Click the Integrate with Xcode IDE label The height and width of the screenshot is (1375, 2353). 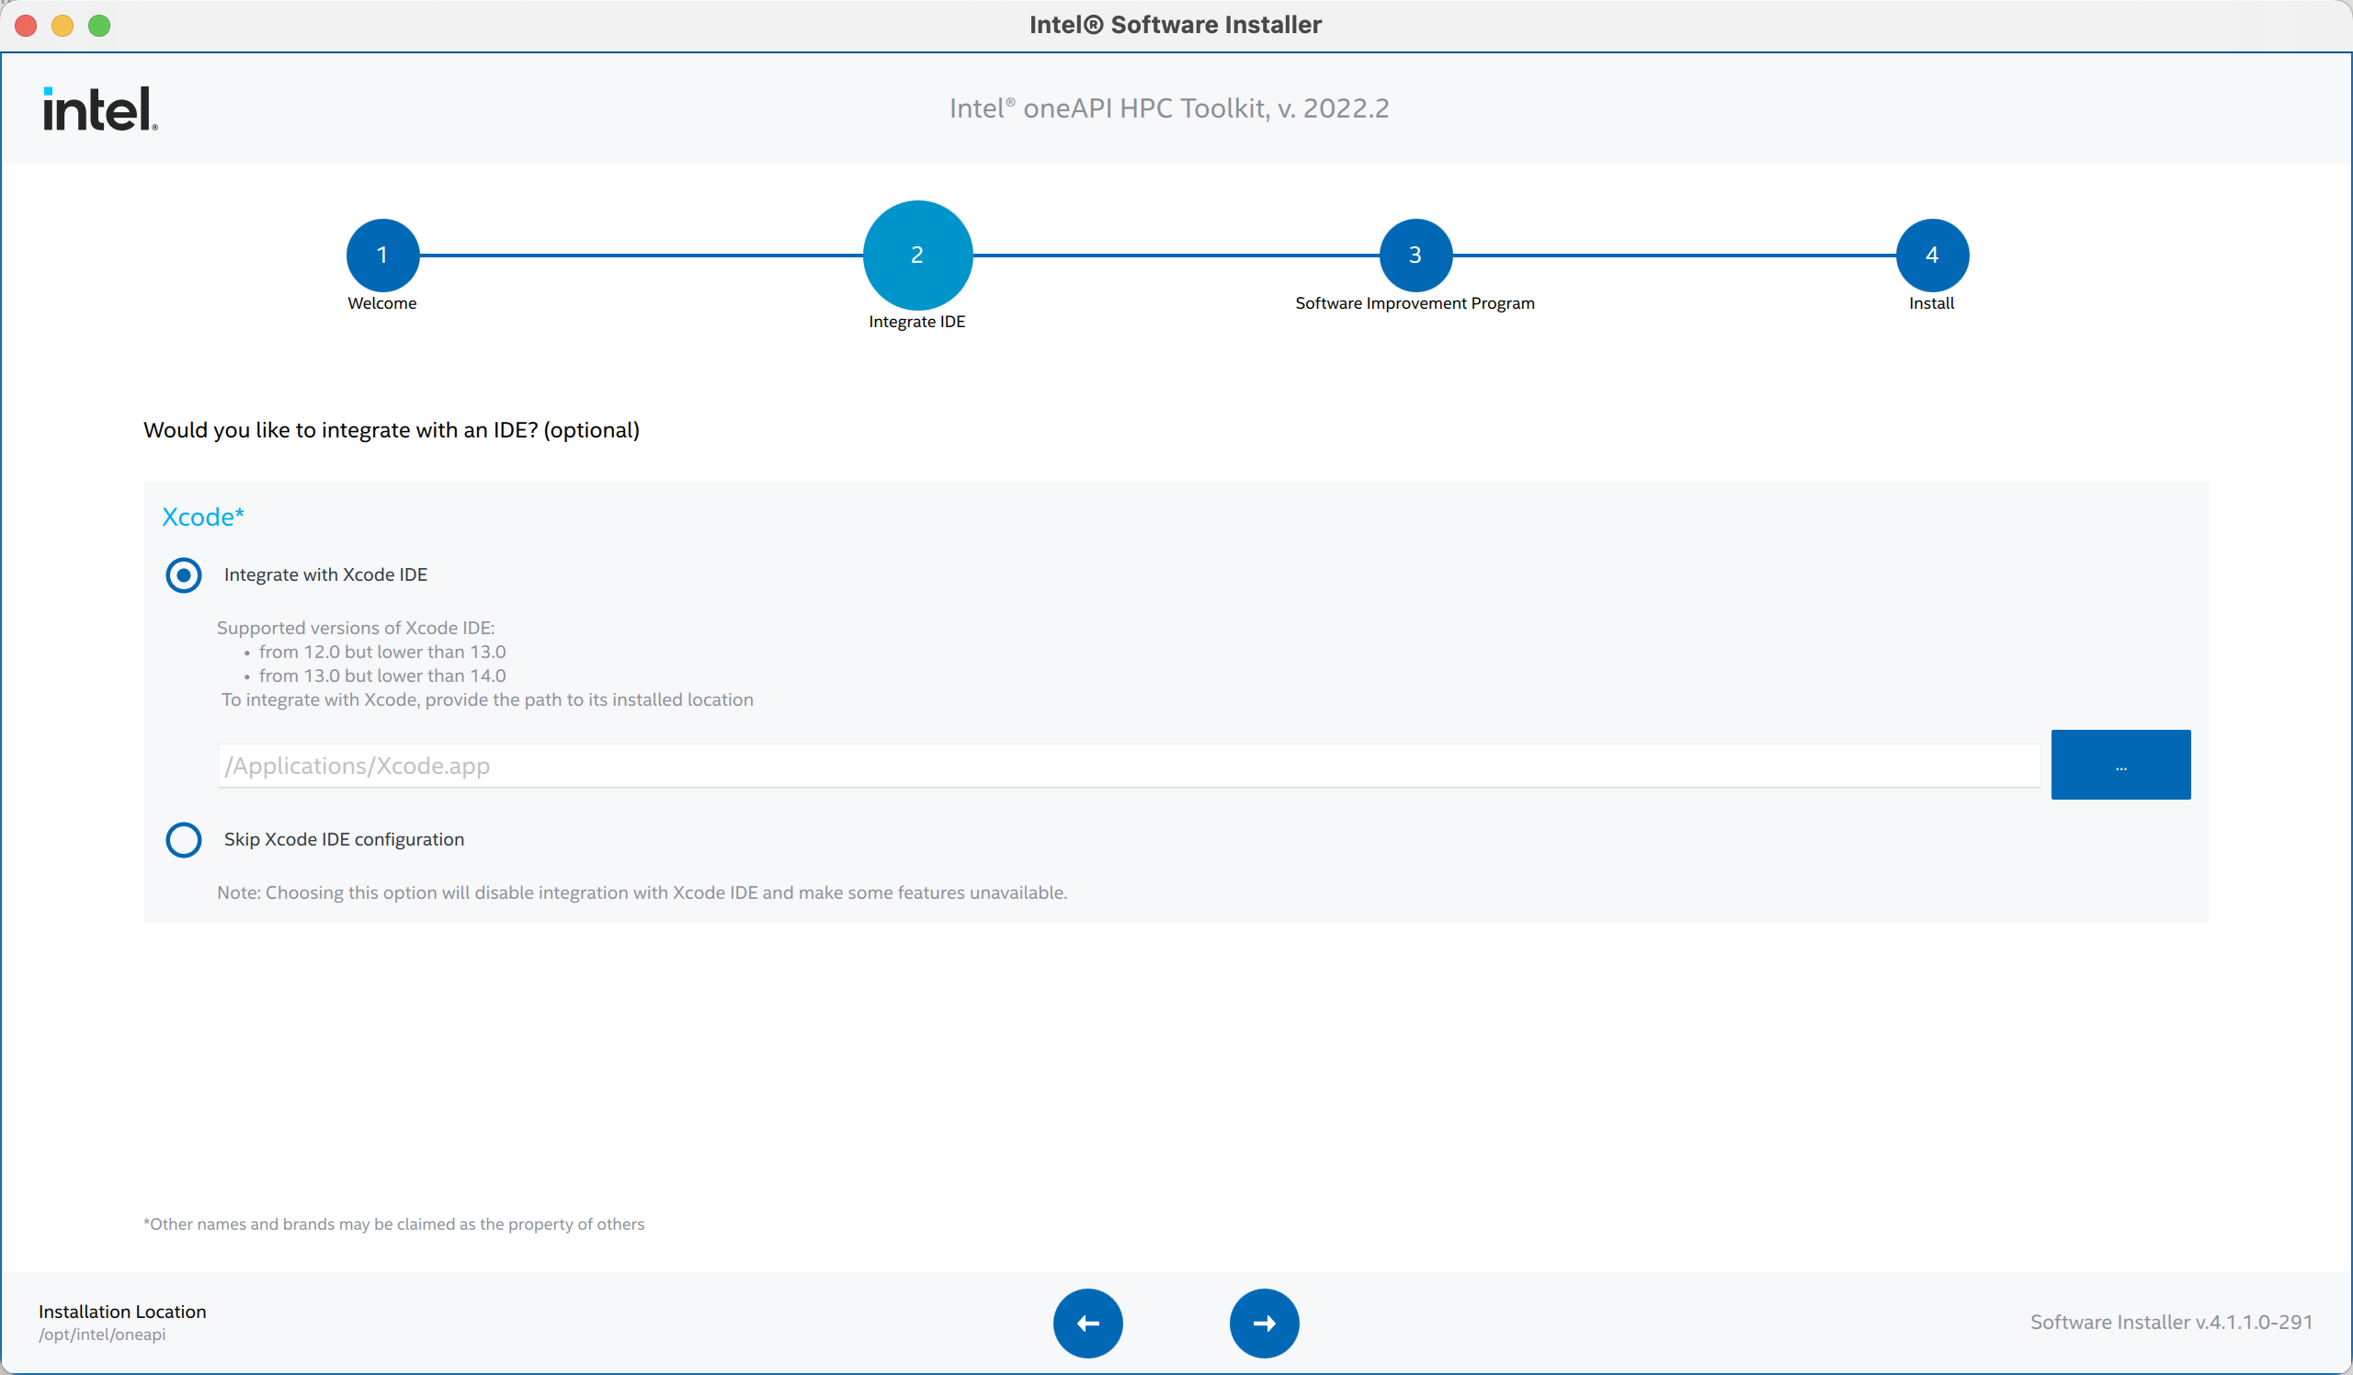[326, 575]
